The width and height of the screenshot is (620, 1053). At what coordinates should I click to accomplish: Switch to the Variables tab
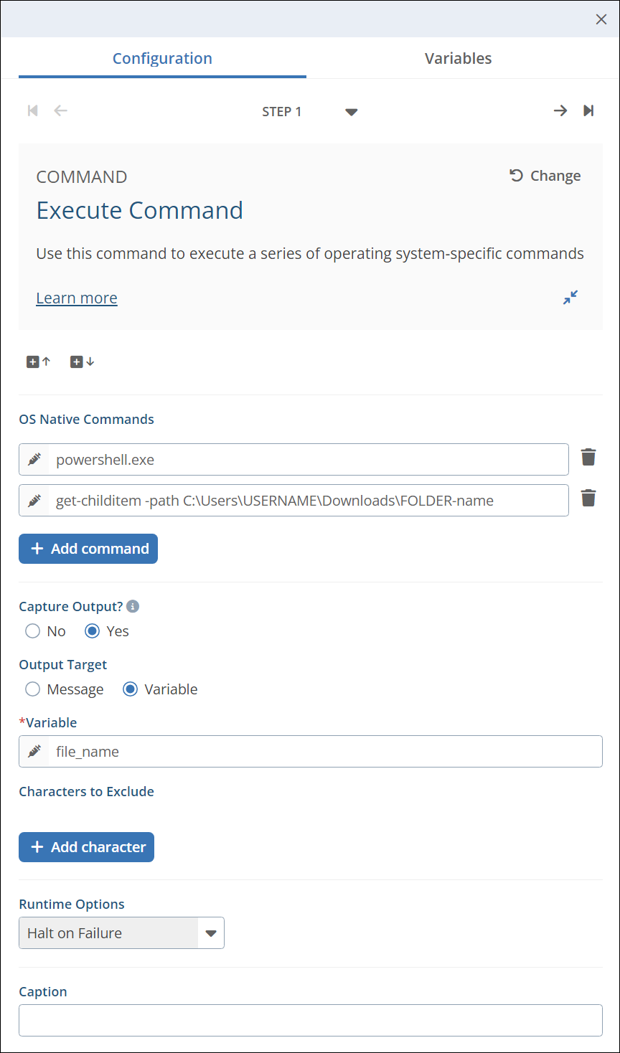458,59
